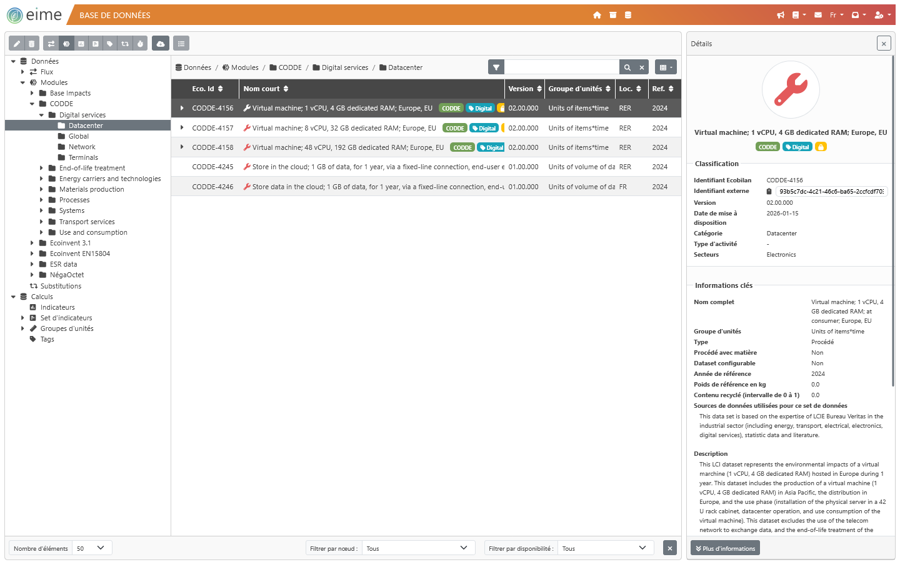The image size is (900, 562).
Task: Reset bottom filters with X button
Action: [x=670, y=548]
